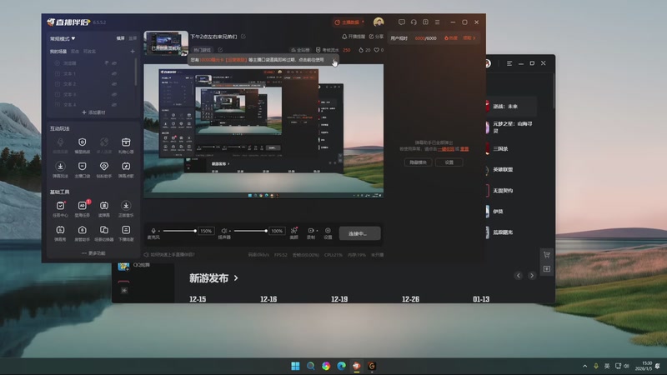The width and height of the screenshot is (667, 375).
Task: Expand 更多功能 more functions
Action: (x=93, y=253)
